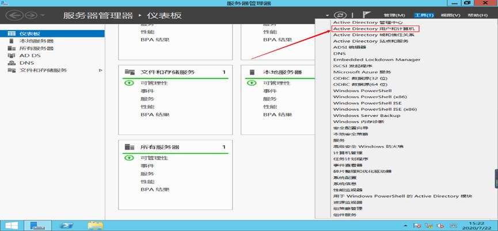Click the 文件和存储服务 tile header icon

click(130, 72)
